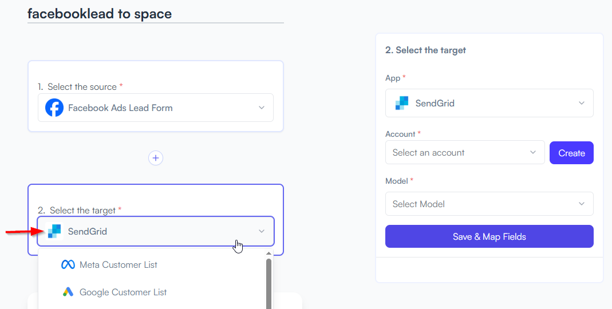
Task: Click the Select the source card
Action: click(x=156, y=96)
